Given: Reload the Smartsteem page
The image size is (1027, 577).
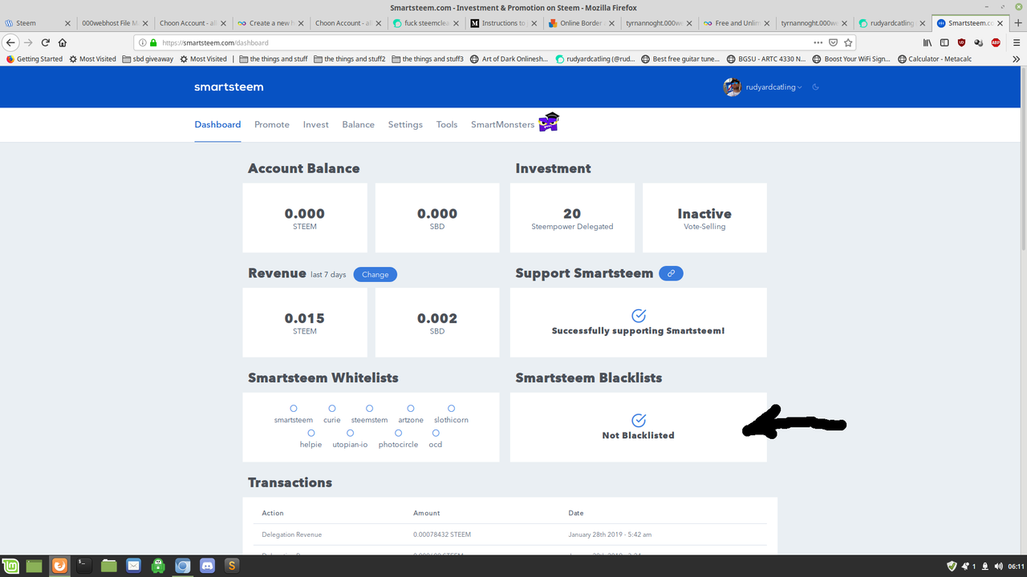Looking at the screenshot, I should (45, 42).
